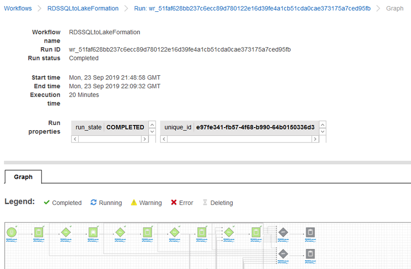
Task: Select the upper gray ANY diamond trigger node
Action: point(283,232)
